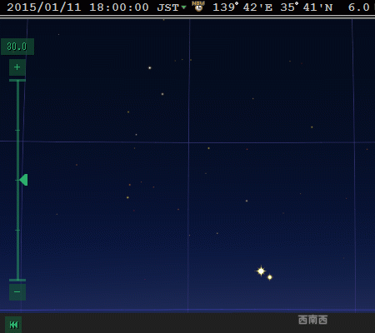Click the latitude 35° 41'N

point(307,7)
